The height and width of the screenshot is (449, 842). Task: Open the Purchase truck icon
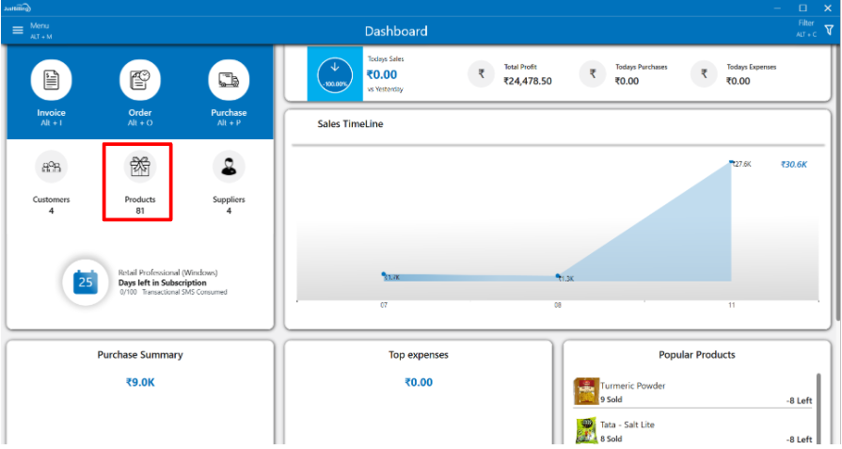tap(228, 81)
